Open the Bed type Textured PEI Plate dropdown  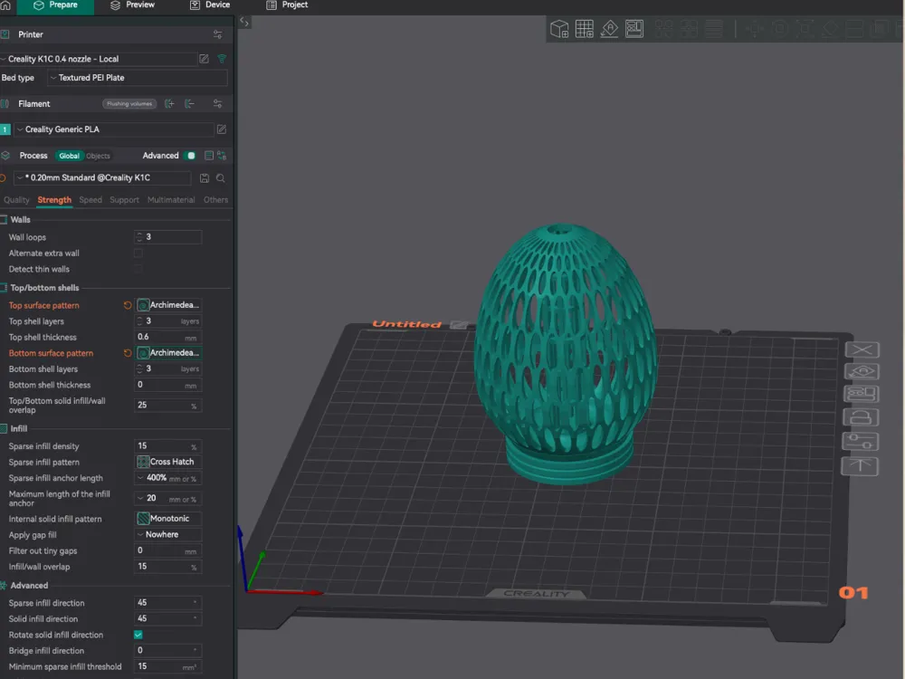(x=138, y=78)
